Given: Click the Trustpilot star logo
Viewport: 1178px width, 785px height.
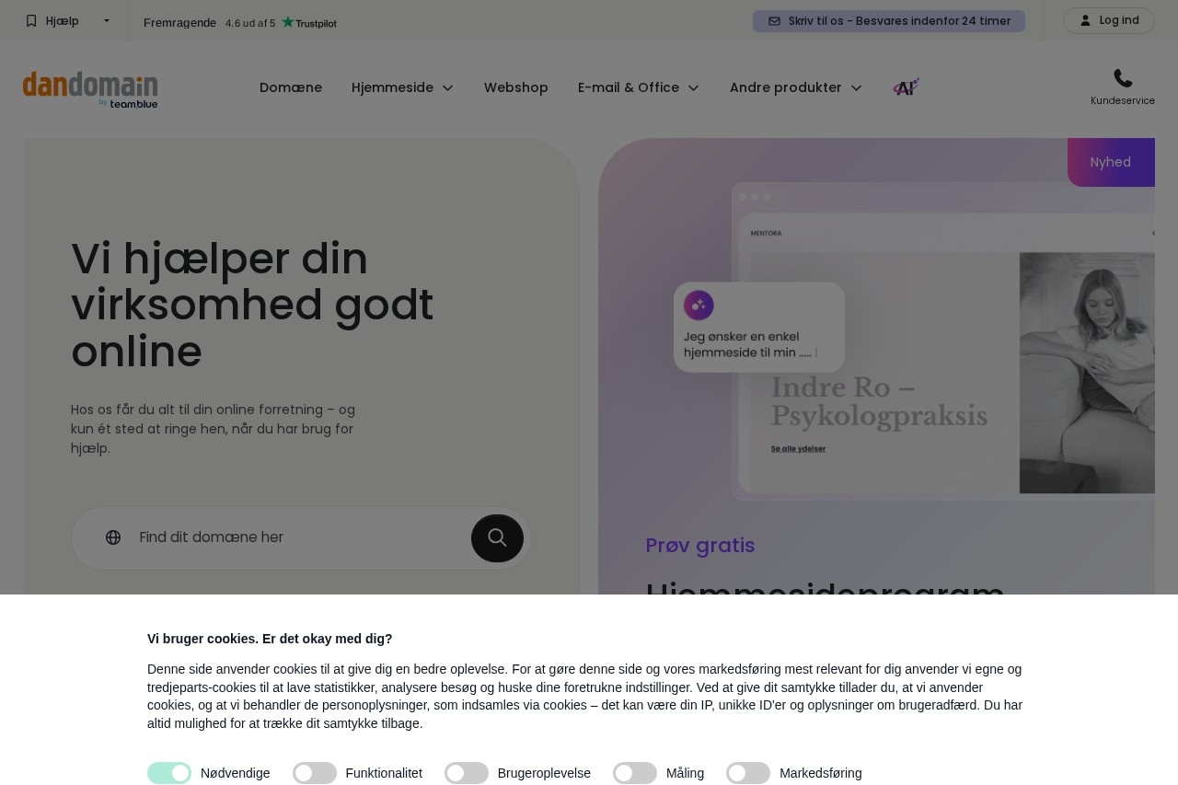Looking at the screenshot, I should click(x=309, y=22).
